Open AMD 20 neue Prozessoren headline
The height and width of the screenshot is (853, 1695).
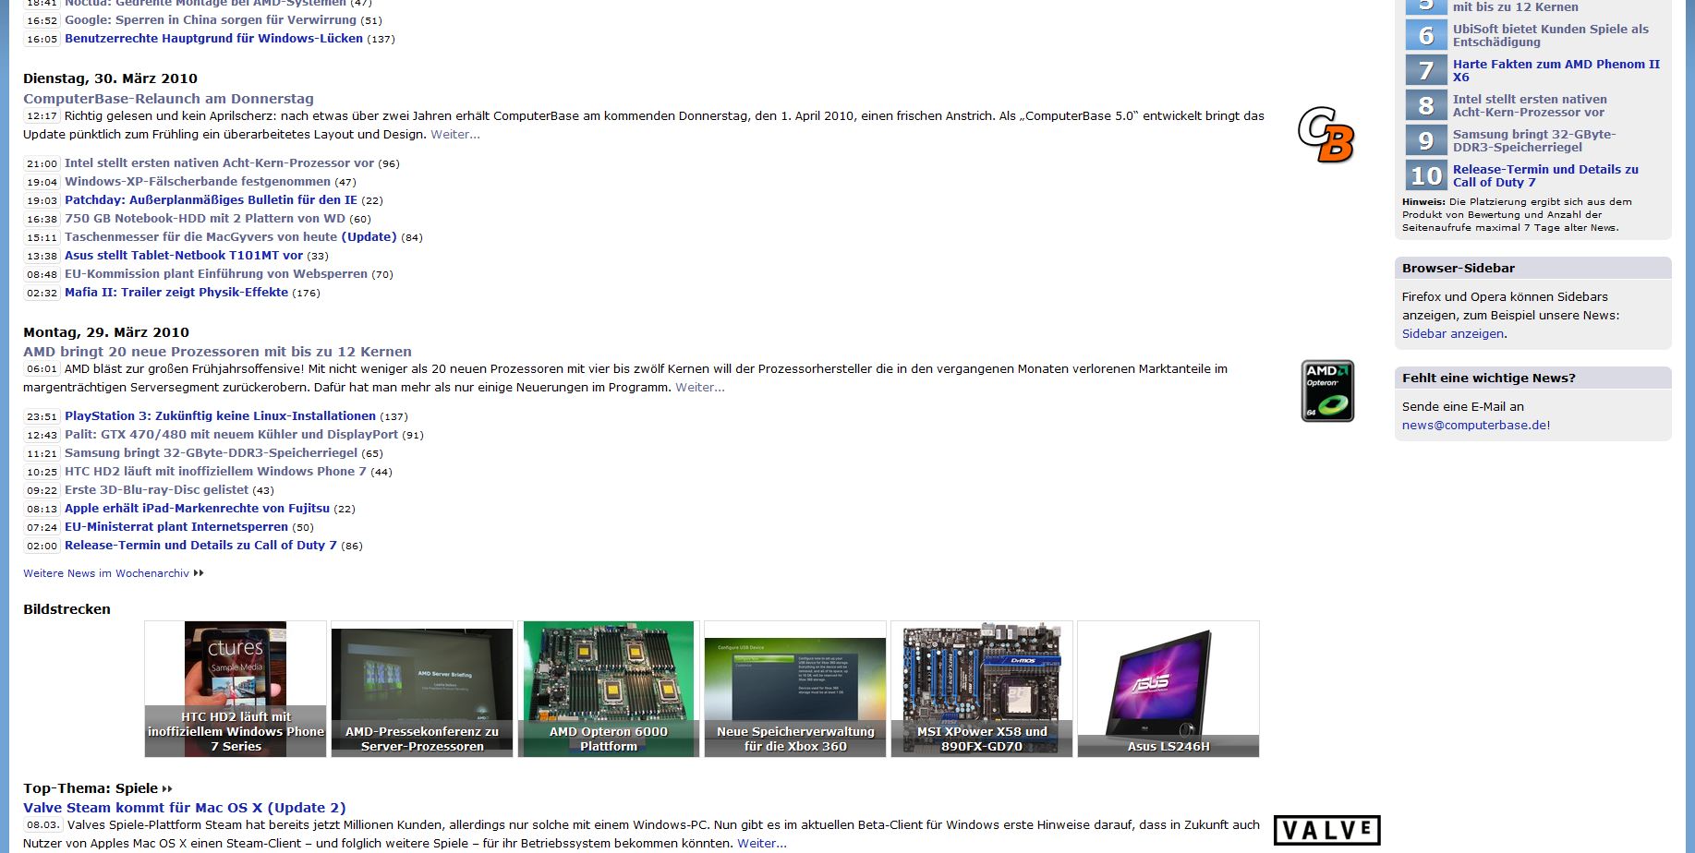pos(217,352)
